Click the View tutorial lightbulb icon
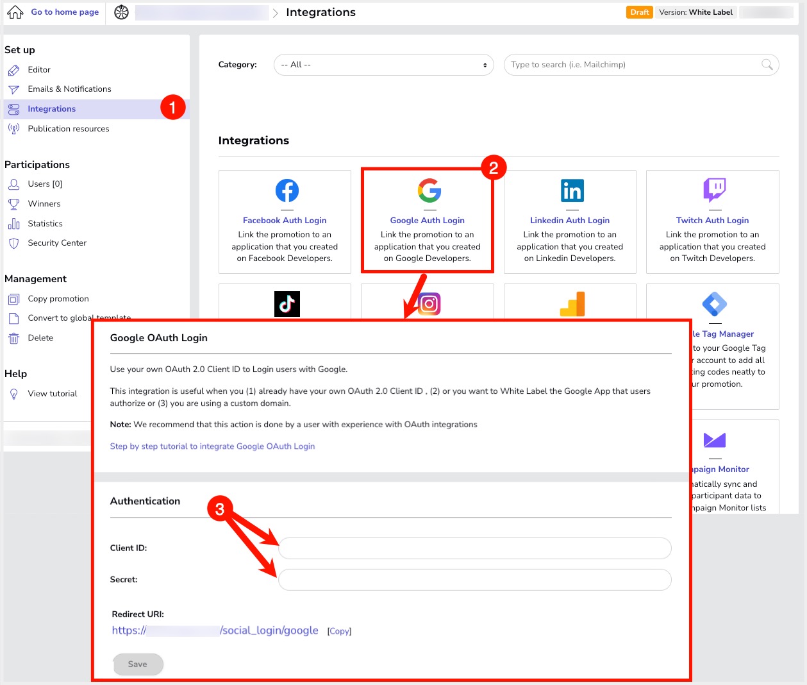Viewport: 807px width, 685px height. [x=14, y=394]
